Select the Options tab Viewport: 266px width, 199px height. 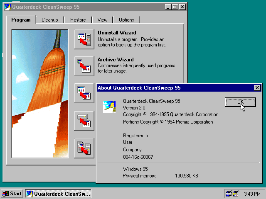(x=126, y=20)
